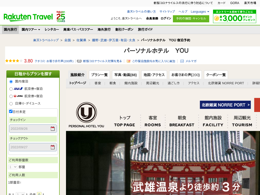Click 楽天市場 link in top bar

[250, 3]
